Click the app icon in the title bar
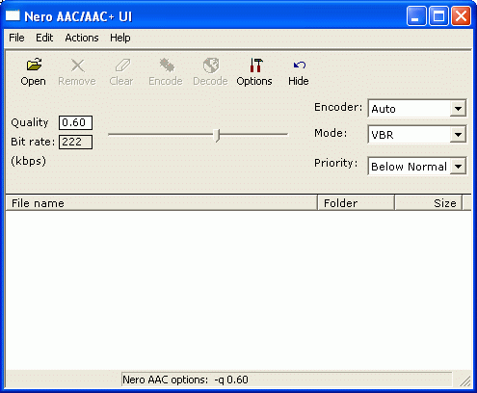This screenshot has width=477, height=393. click(x=13, y=15)
